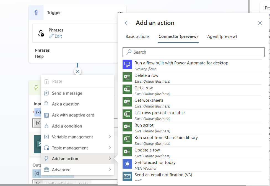Expand the Advanced submenu
270x186 pixels.
coord(110,170)
